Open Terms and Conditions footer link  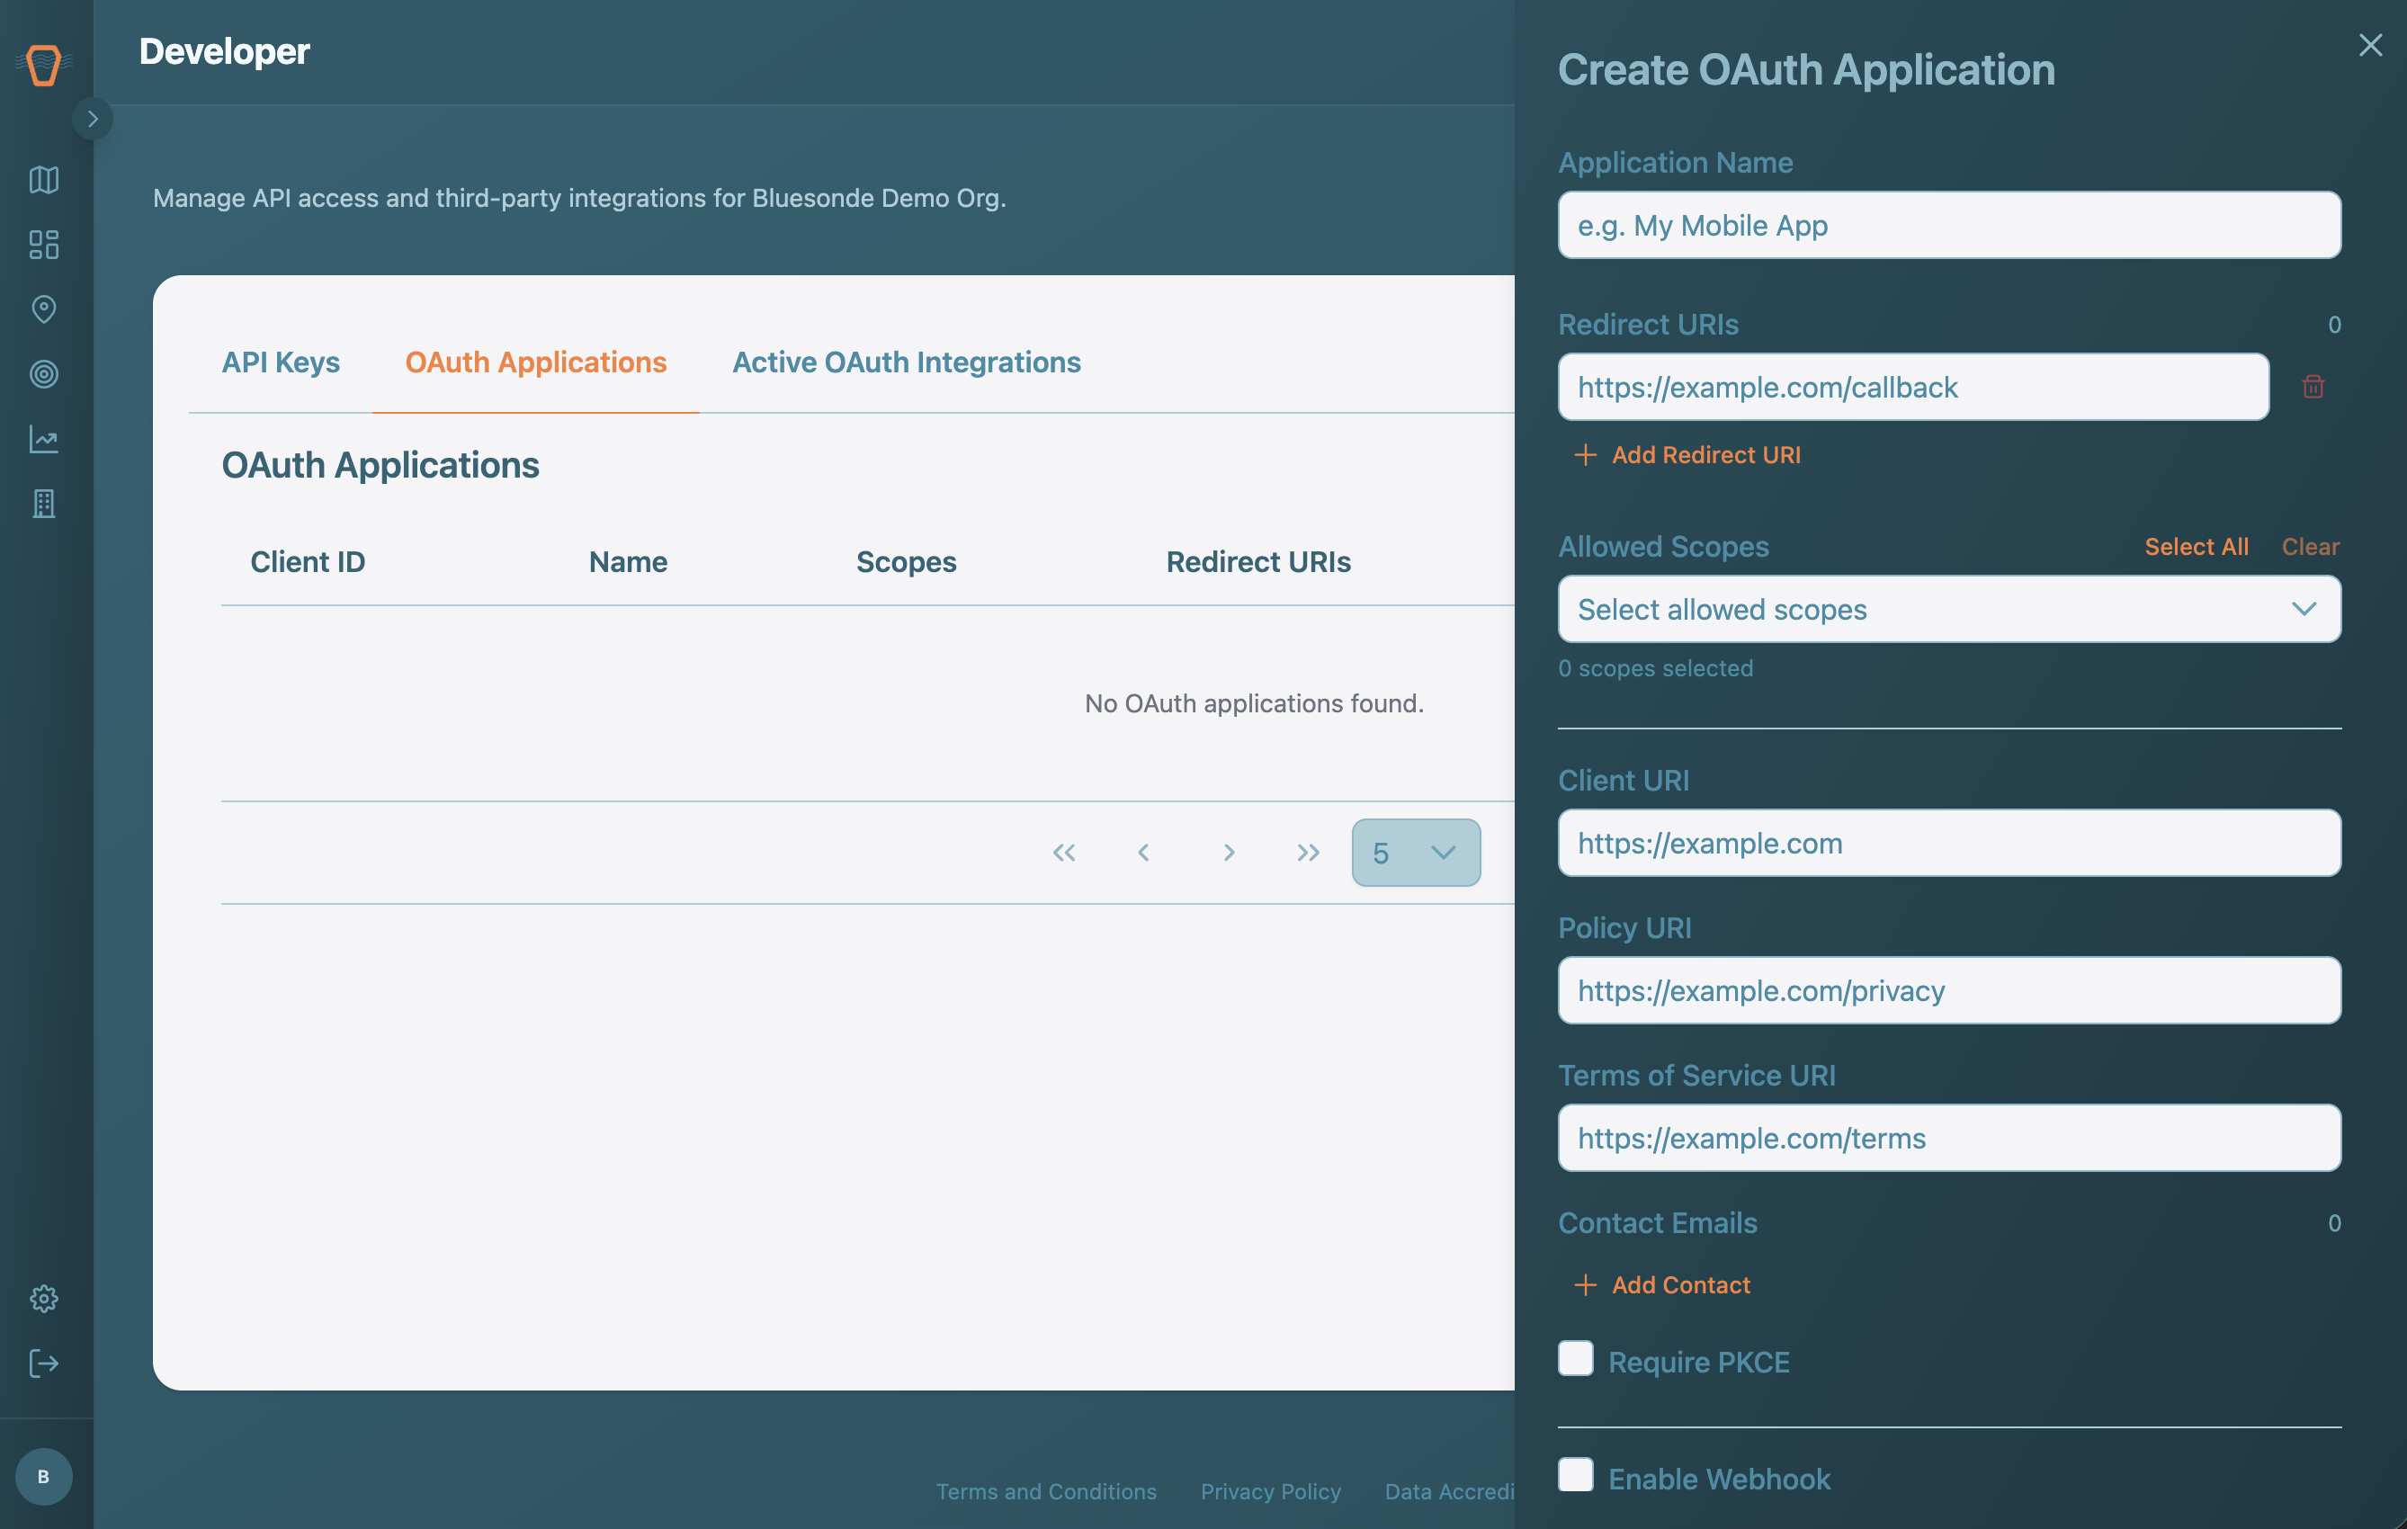(1045, 1491)
